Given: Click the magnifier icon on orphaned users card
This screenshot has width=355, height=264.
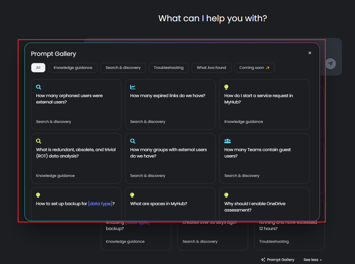Looking at the screenshot, I should [39, 87].
